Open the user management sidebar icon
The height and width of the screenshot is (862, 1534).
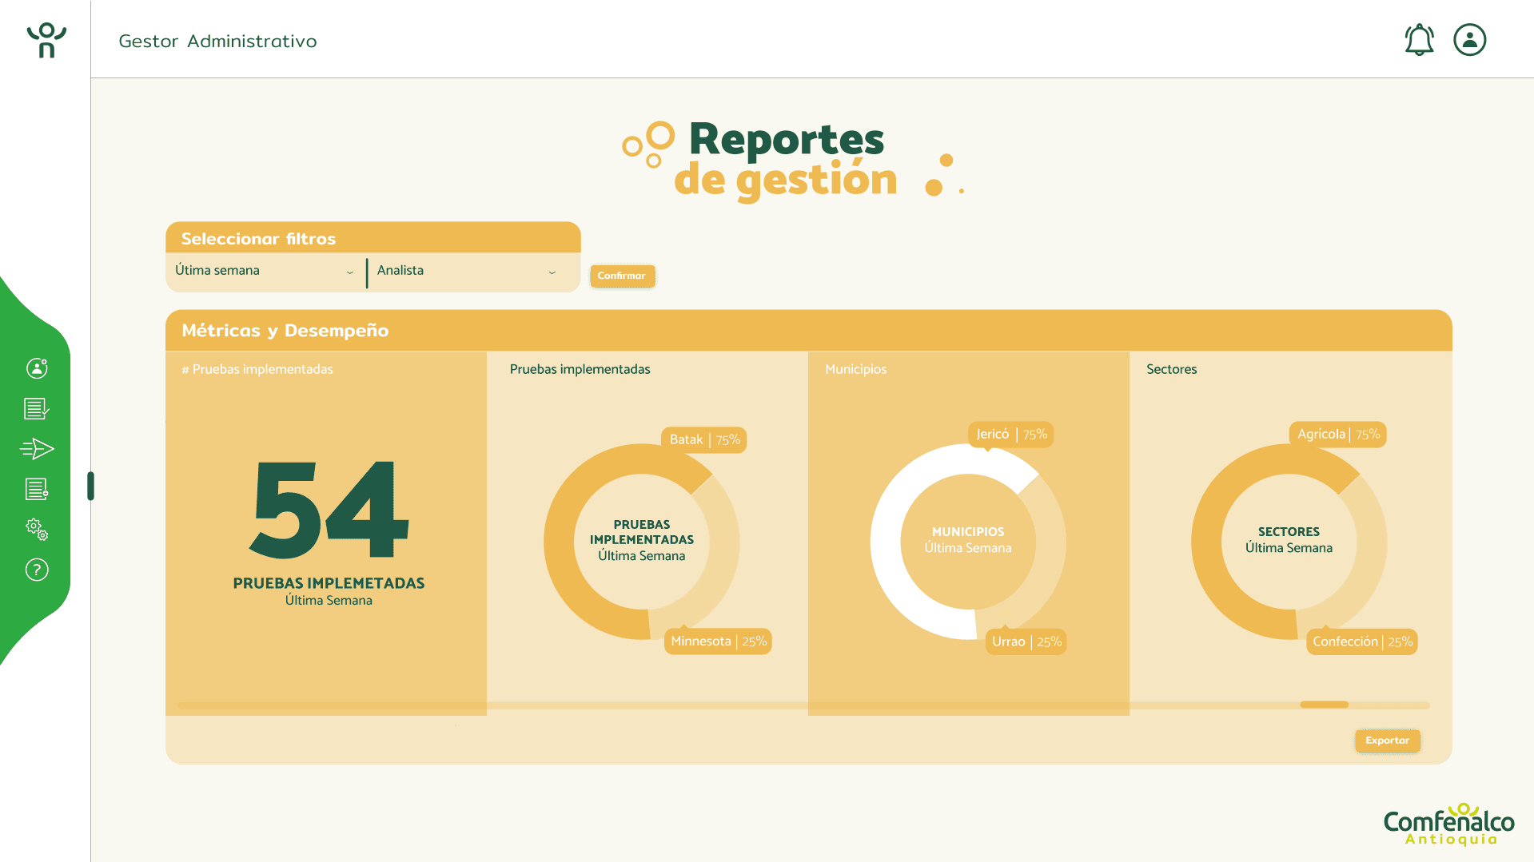(x=37, y=367)
